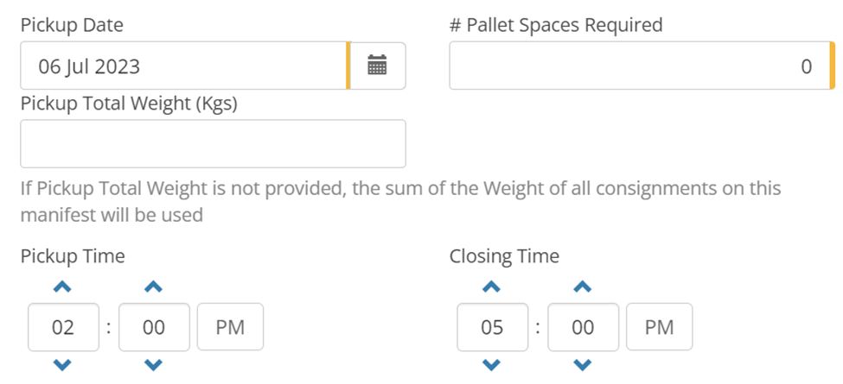Decrease the Closing Time minutes
Screen dimensions: 843x384
[x=583, y=365]
